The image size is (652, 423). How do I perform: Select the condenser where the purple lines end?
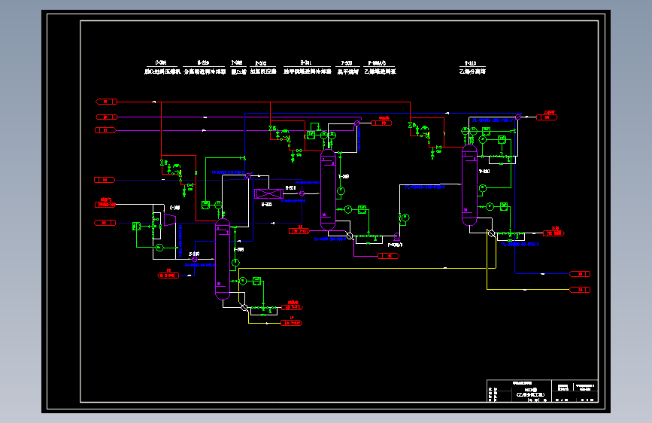tap(356, 123)
